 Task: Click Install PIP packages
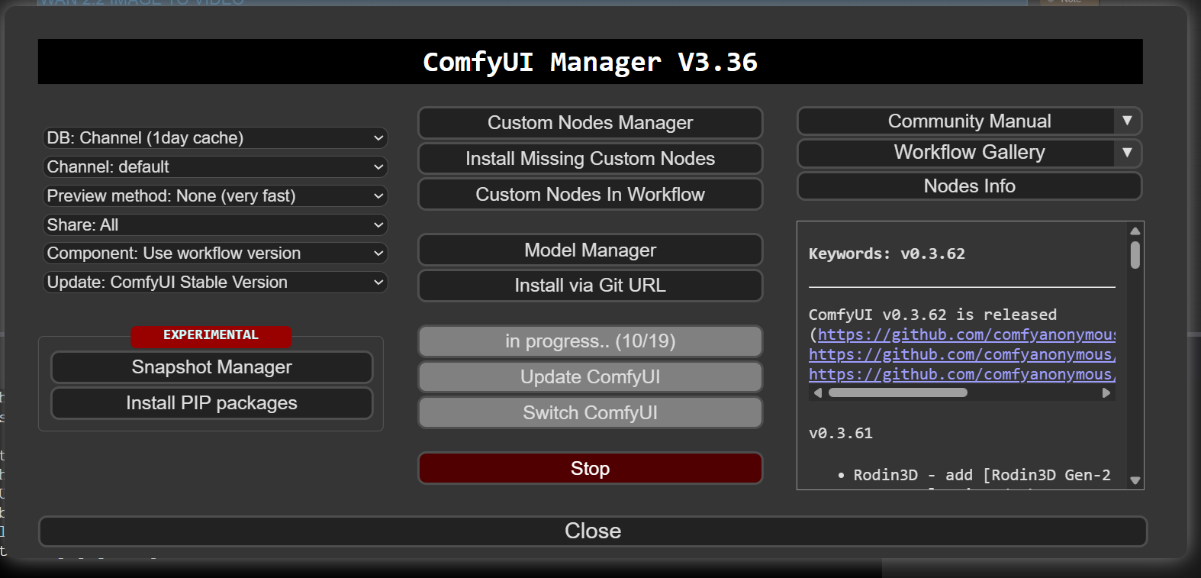pos(211,403)
